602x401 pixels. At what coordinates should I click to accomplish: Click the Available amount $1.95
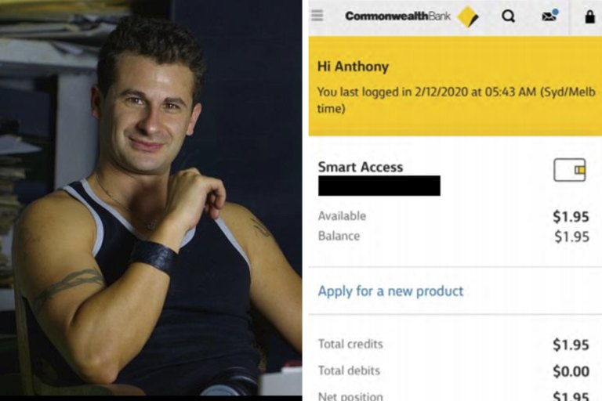(571, 217)
